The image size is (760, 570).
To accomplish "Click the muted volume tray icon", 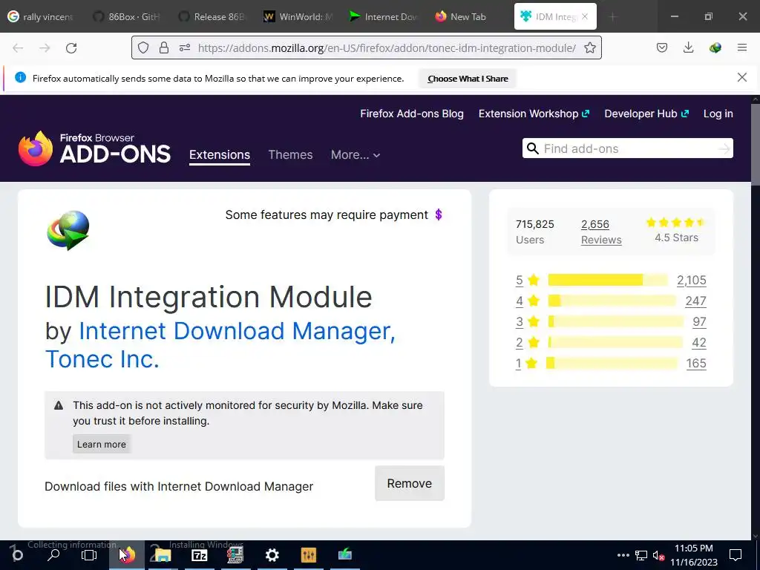I will tap(658, 555).
